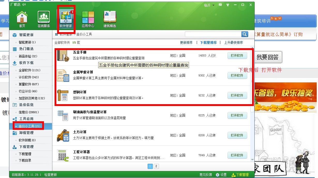
Task: Click the 工程计算器 app icon
Action: coord(63,155)
